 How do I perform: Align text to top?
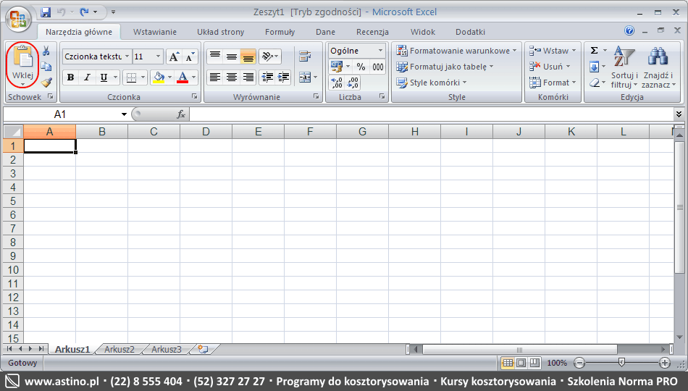click(x=214, y=56)
